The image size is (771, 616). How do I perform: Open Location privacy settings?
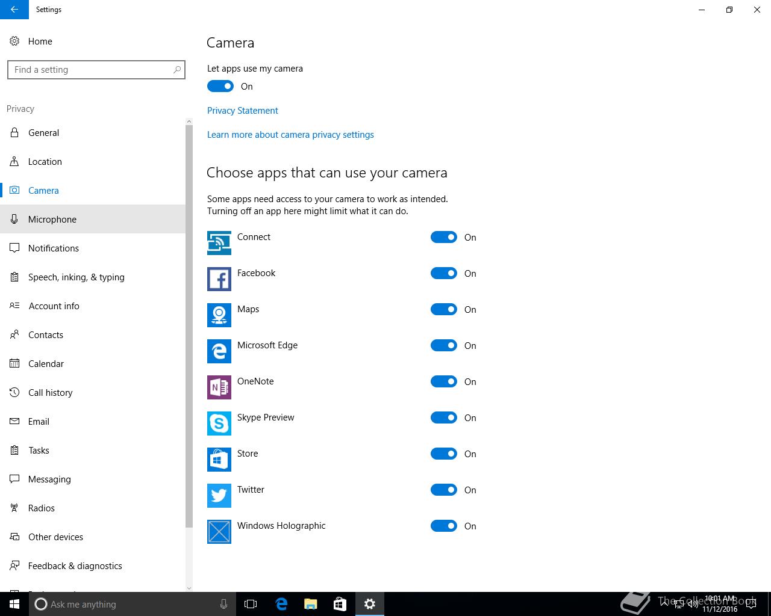point(93,161)
